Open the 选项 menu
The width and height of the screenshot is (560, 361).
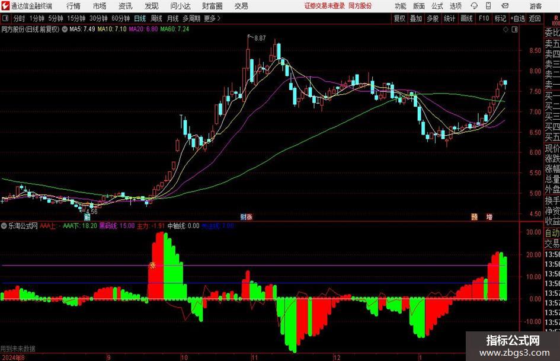[x=455, y=6]
